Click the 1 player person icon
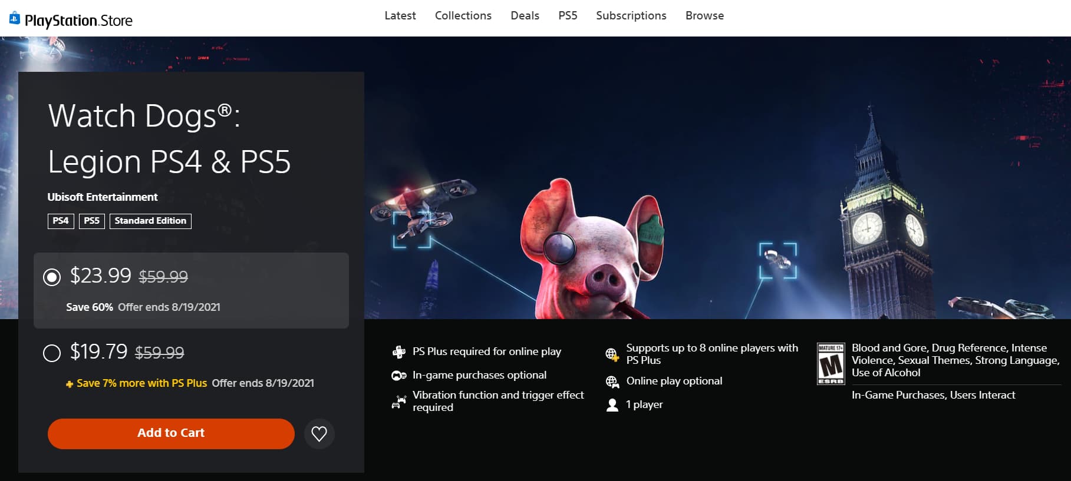This screenshot has width=1071, height=481. coord(612,405)
